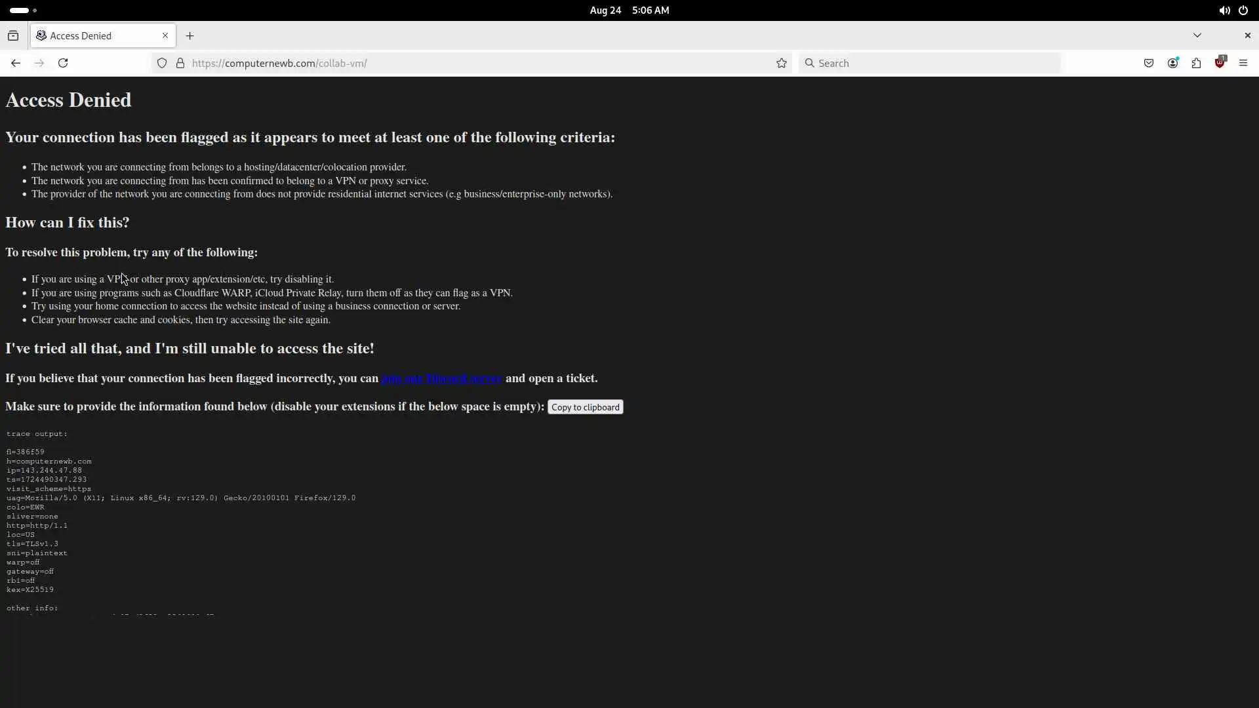This screenshot has height=708, width=1259.
Task: Focus the Search input field
Action: pos(931,63)
